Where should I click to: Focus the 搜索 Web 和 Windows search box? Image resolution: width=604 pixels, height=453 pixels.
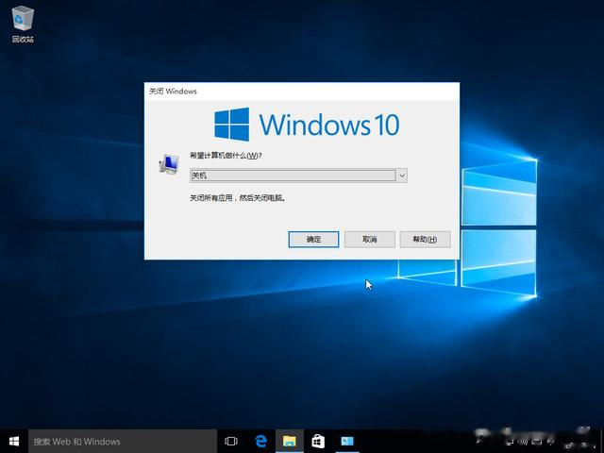[123, 442]
